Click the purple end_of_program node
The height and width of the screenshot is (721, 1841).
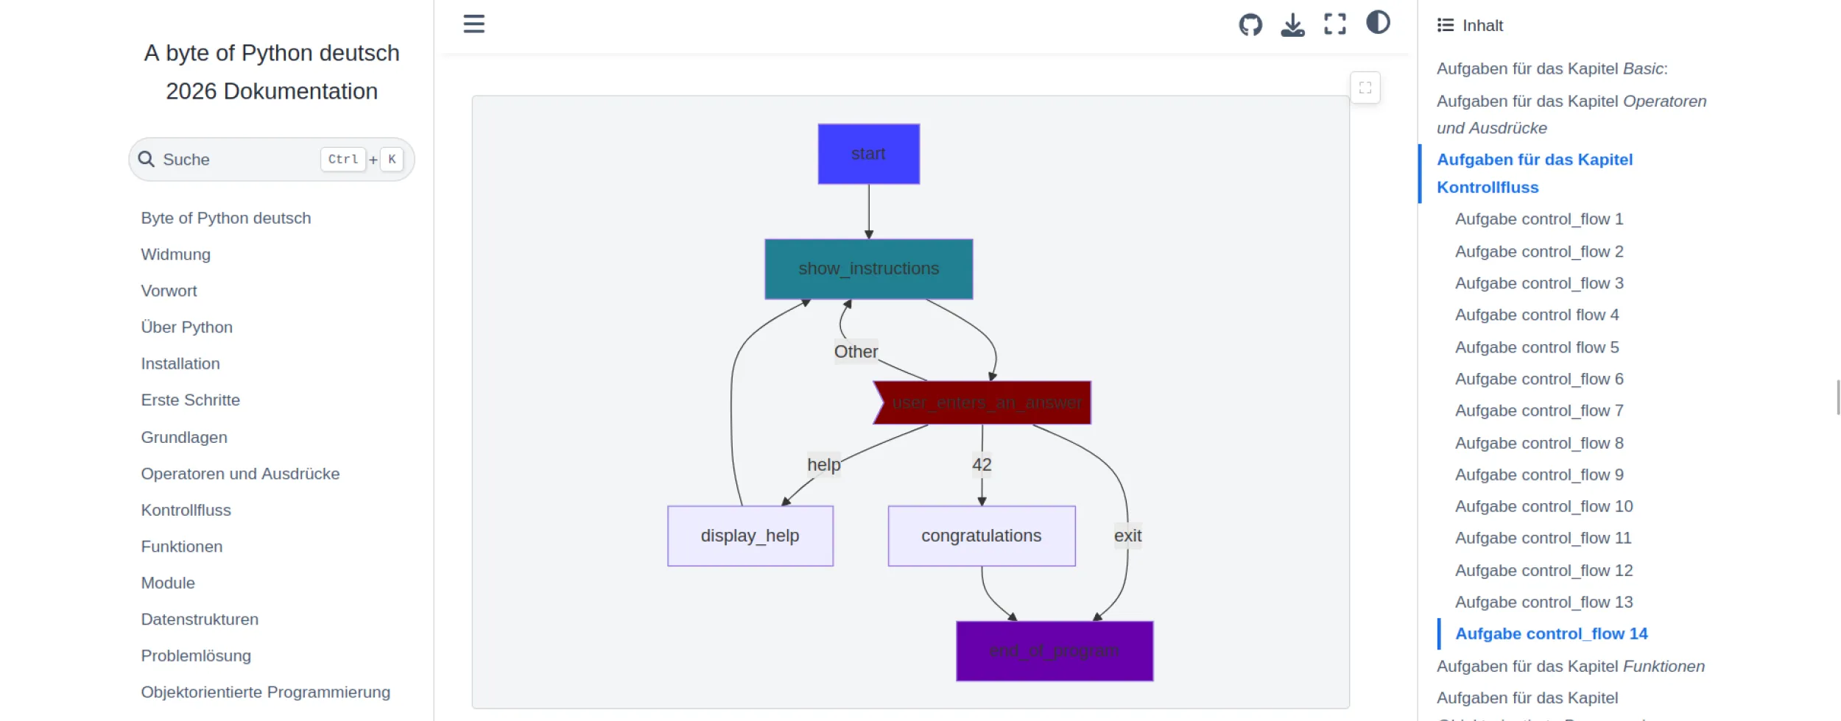[x=1055, y=650]
